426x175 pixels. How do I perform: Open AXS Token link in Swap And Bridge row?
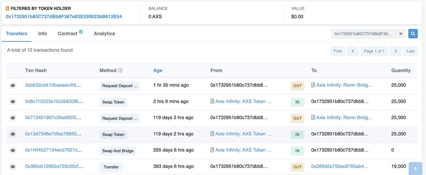coord(244,150)
